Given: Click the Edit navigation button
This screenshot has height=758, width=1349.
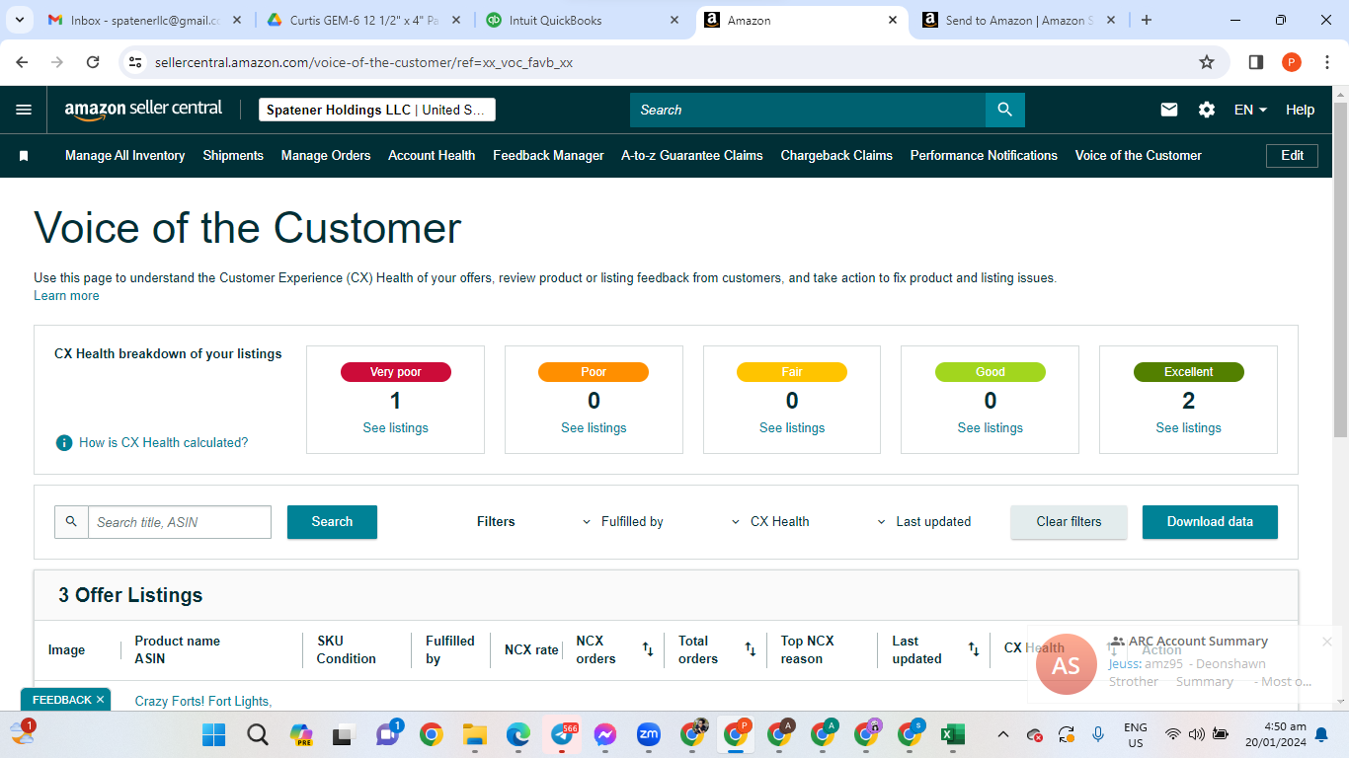Looking at the screenshot, I should click(1292, 155).
